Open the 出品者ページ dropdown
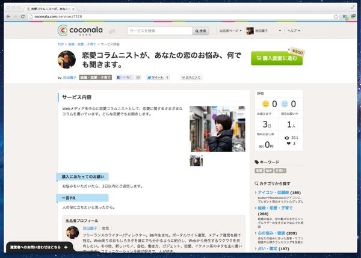The width and height of the screenshot is (361, 258). 230,31
